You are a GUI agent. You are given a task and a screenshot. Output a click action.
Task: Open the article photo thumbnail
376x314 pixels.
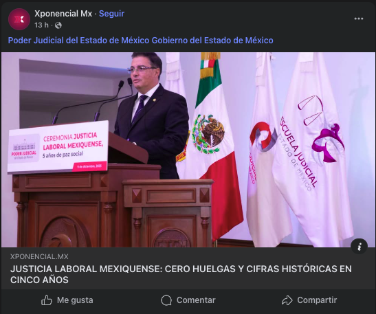[x=188, y=150]
